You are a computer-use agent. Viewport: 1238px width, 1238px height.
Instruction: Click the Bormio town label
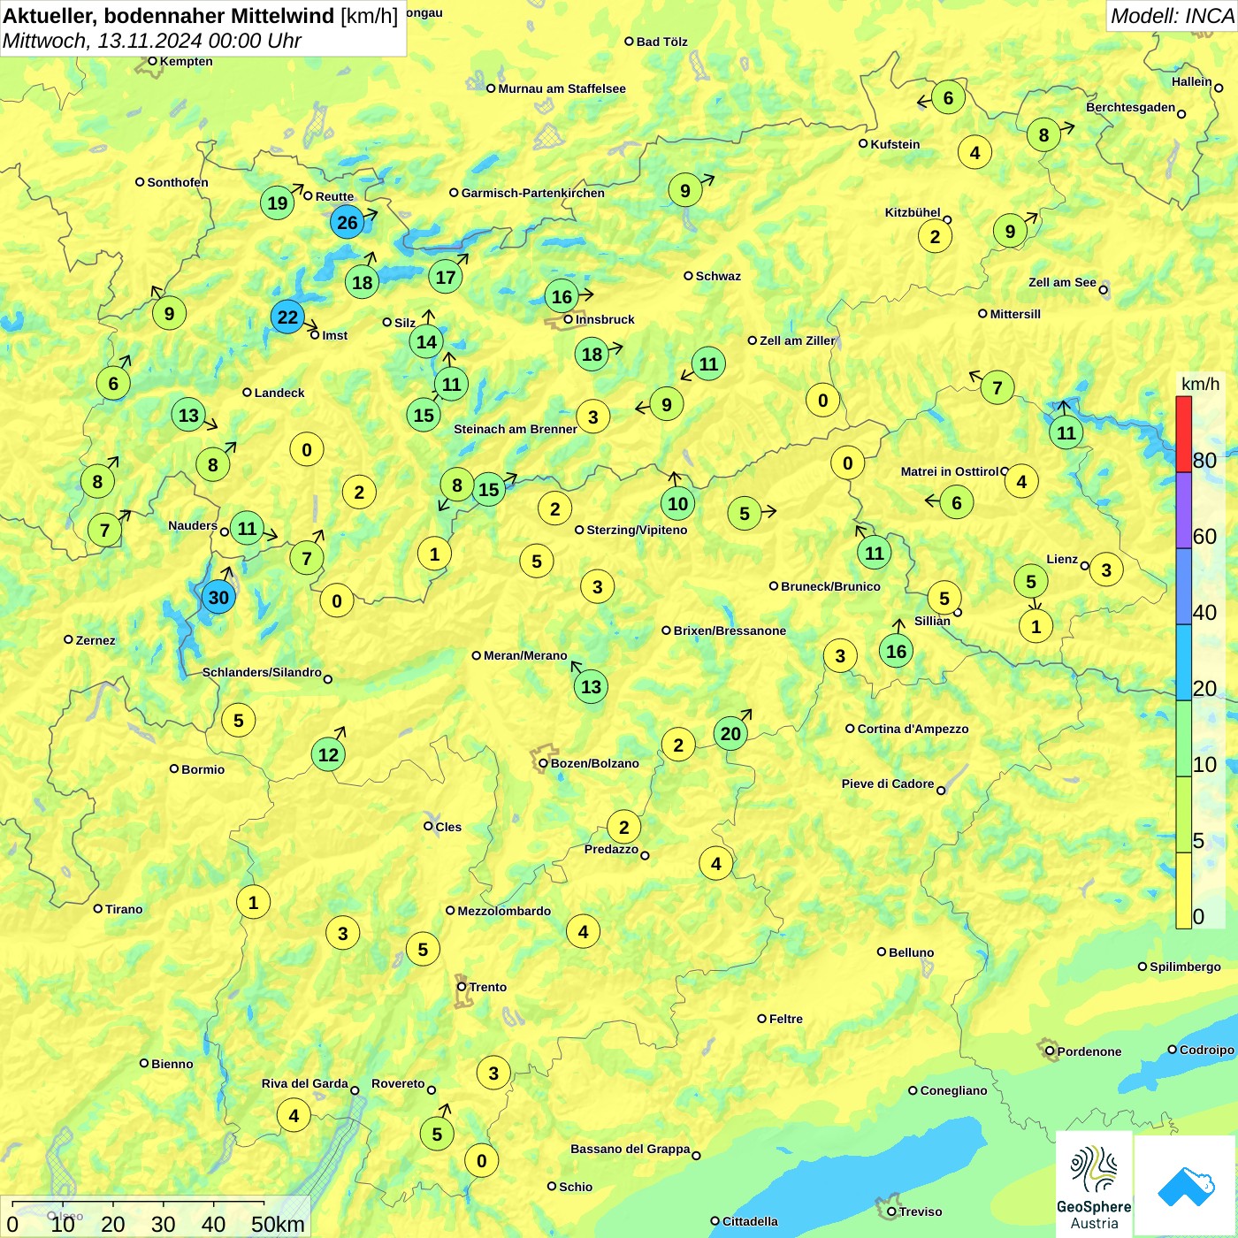tap(203, 769)
